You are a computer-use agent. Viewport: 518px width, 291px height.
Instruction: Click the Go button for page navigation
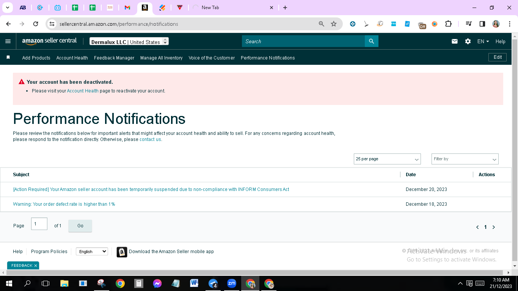pyautogui.click(x=80, y=226)
